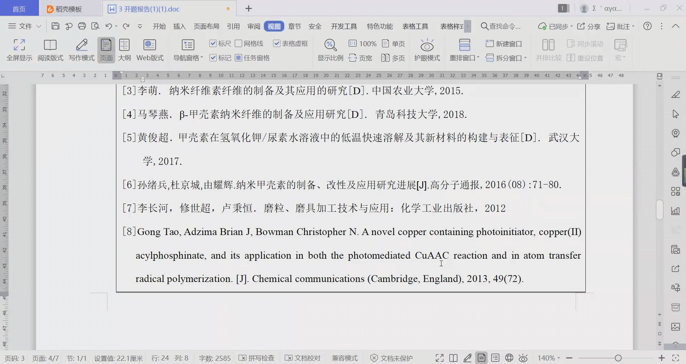This screenshot has height=364, width=686.
Task: Switch to Full Screen display (全屏显示)
Action: tap(19, 50)
